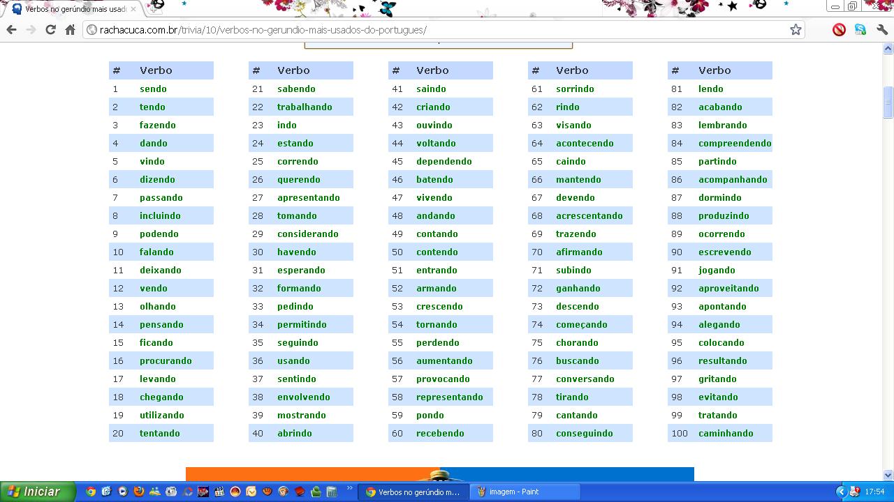This screenshot has width=894, height=502.
Task: Show more quick launch icons
Action: [350, 489]
